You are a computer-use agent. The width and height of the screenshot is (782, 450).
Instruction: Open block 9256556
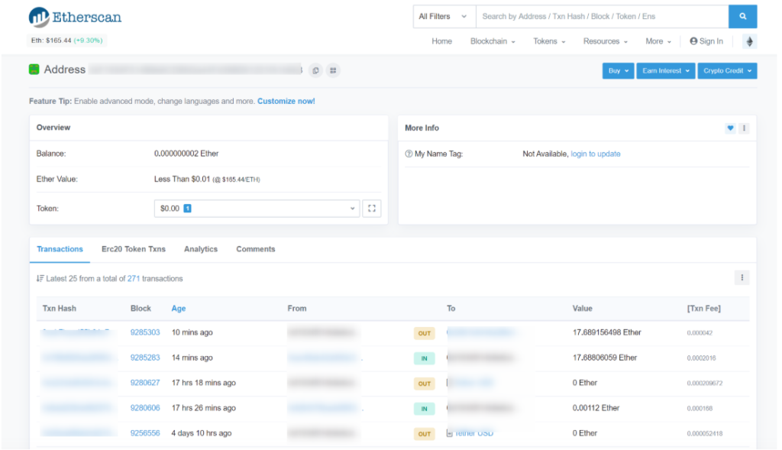pyautogui.click(x=145, y=433)
